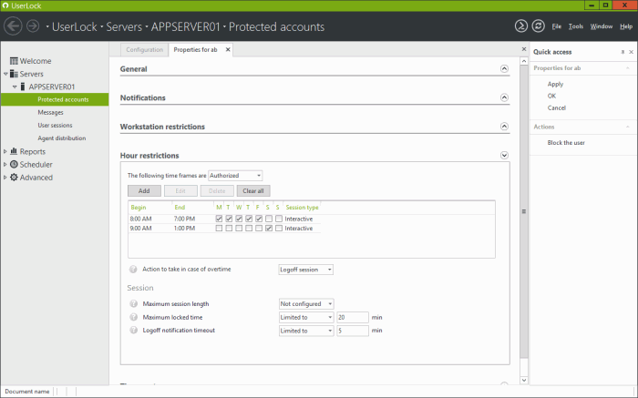Click the Add time frame button
The height and width of the screenshot is (398, 638).
144,191
